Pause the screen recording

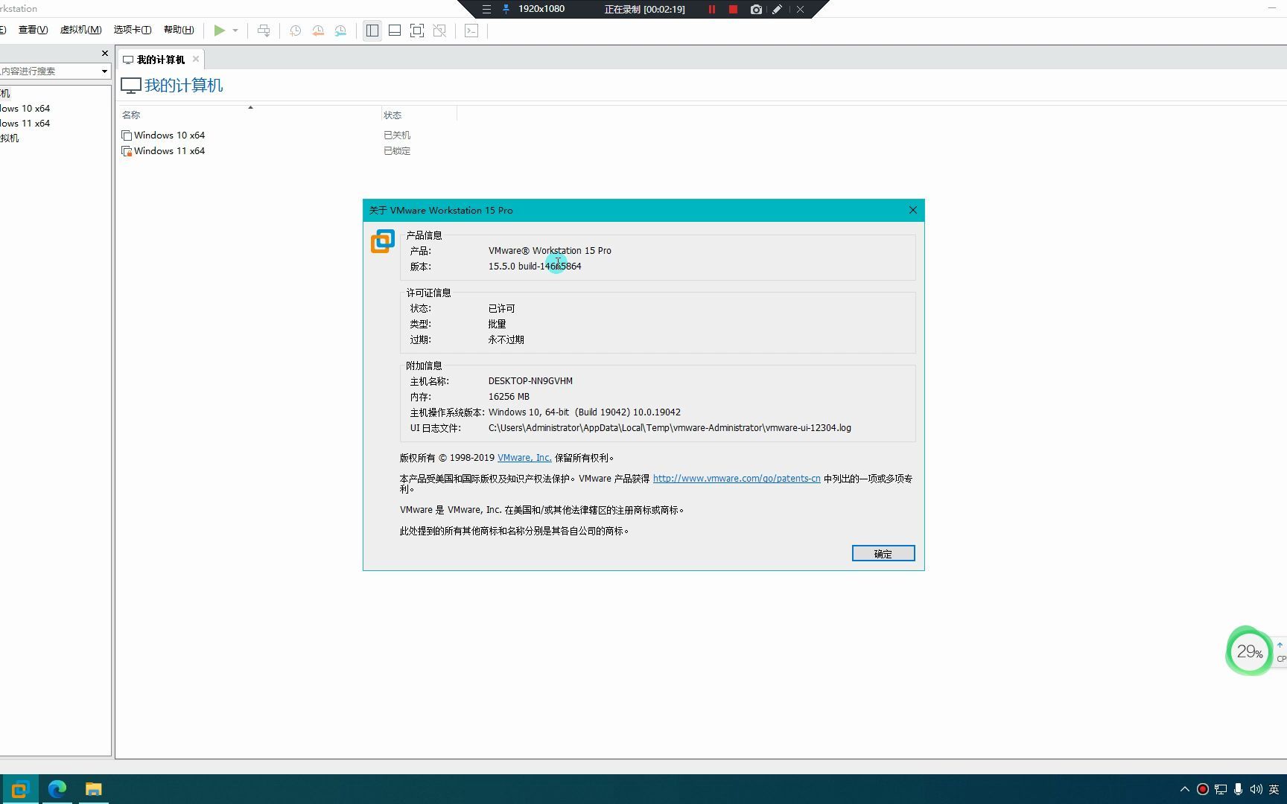coord(711,9)
